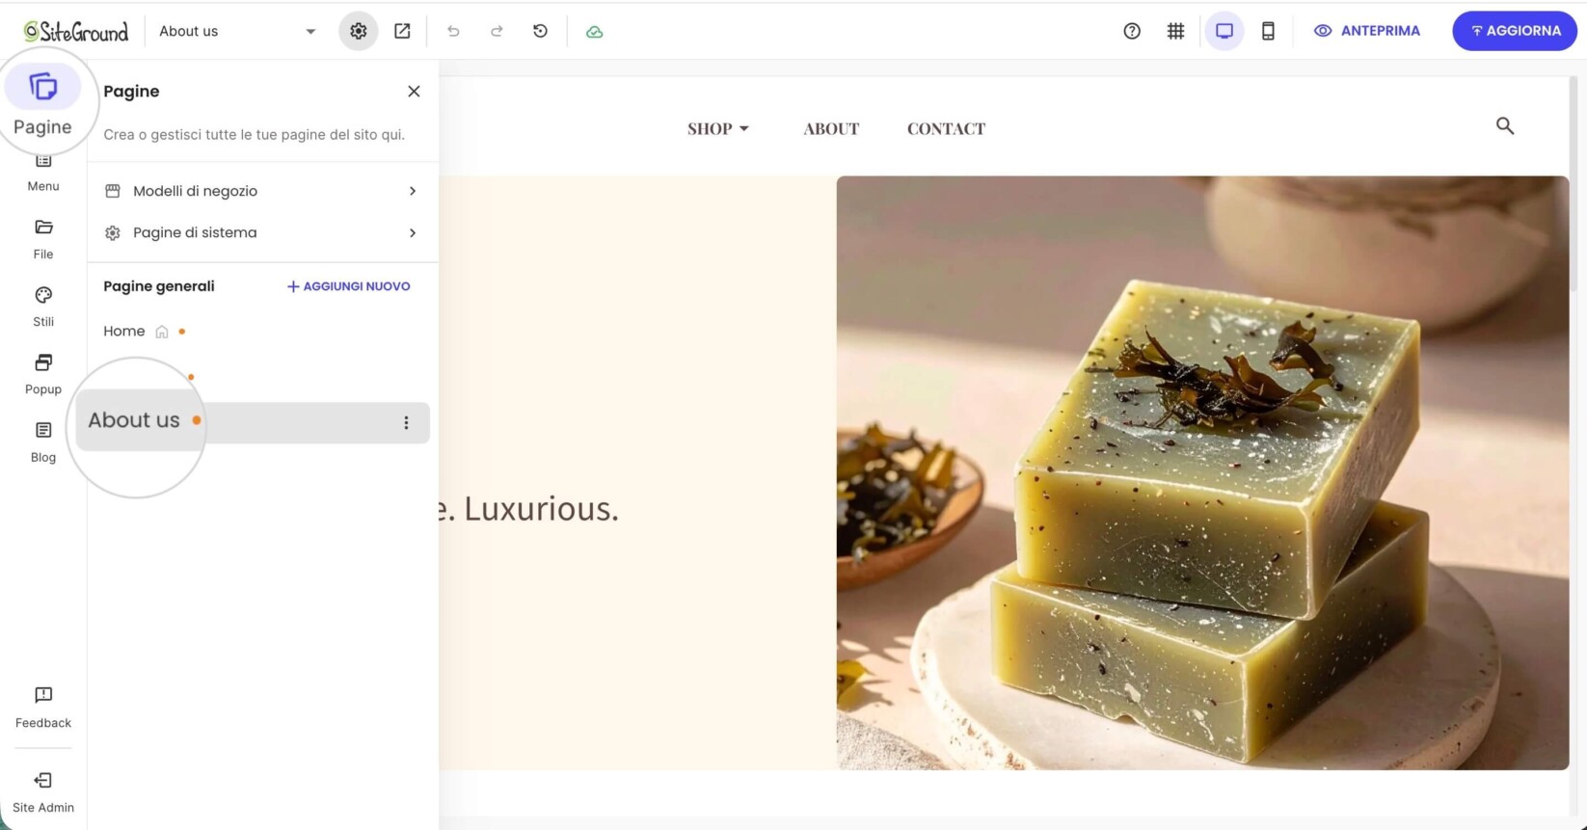
Task: Select the About us page in list
Action: pyautogui.click(x=253, y=422)
